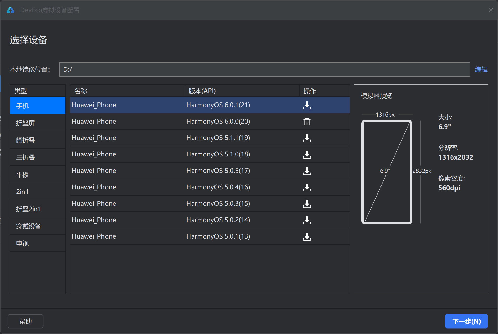
Task: Select the Huawei_Phone row for HarmonyOS 5.1.0(18)
Action: (210, 154)
